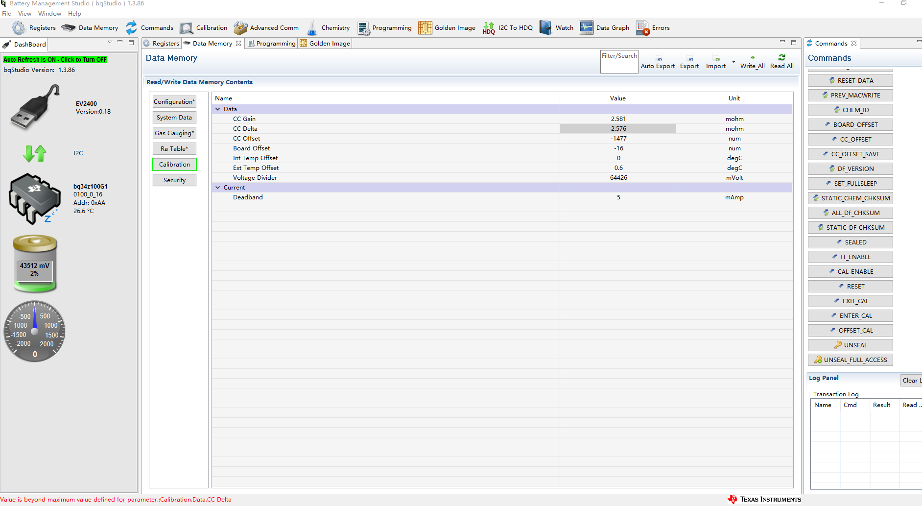
Task: Click the I2C communication arrows icon
Action: tap(35, 153)
